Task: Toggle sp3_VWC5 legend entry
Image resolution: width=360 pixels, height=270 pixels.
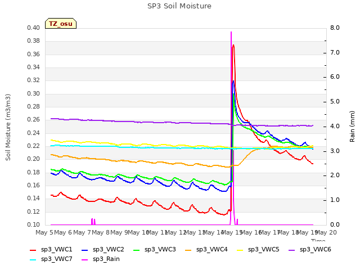Action: [x=258, y=250]
